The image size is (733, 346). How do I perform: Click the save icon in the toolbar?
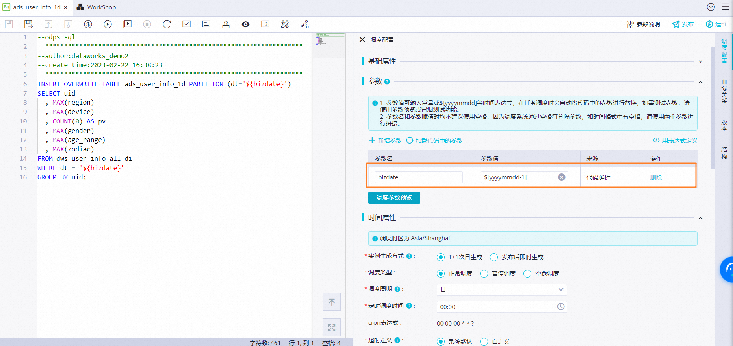click(9, 24)
